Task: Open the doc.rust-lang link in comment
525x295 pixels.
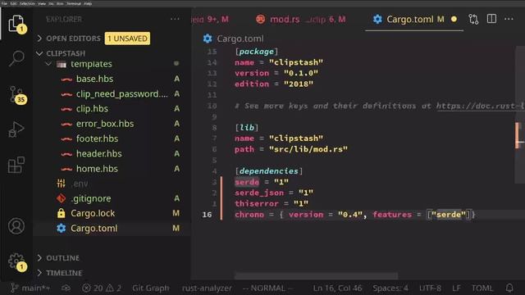Action: 480,106
